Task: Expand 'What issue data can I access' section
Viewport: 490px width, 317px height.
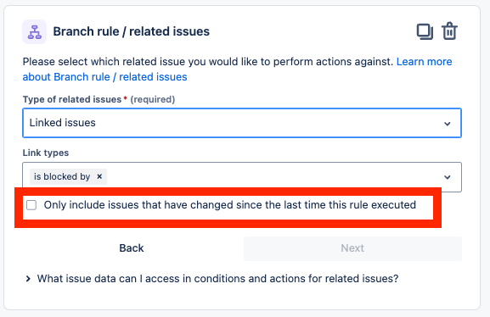Action: tap(217, 279)
